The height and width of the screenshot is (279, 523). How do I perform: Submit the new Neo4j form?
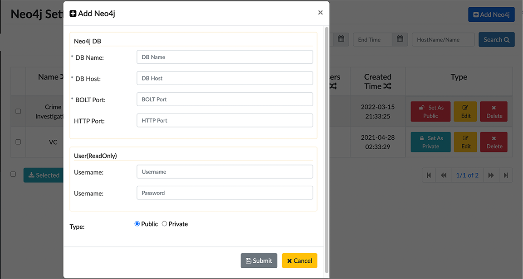(x=259, y=260)
